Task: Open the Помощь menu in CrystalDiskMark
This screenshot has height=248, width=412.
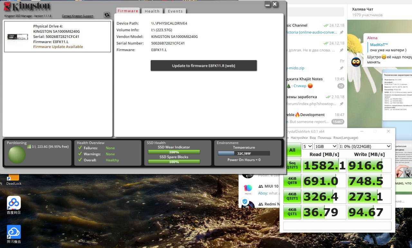Action: click(324, 137)
